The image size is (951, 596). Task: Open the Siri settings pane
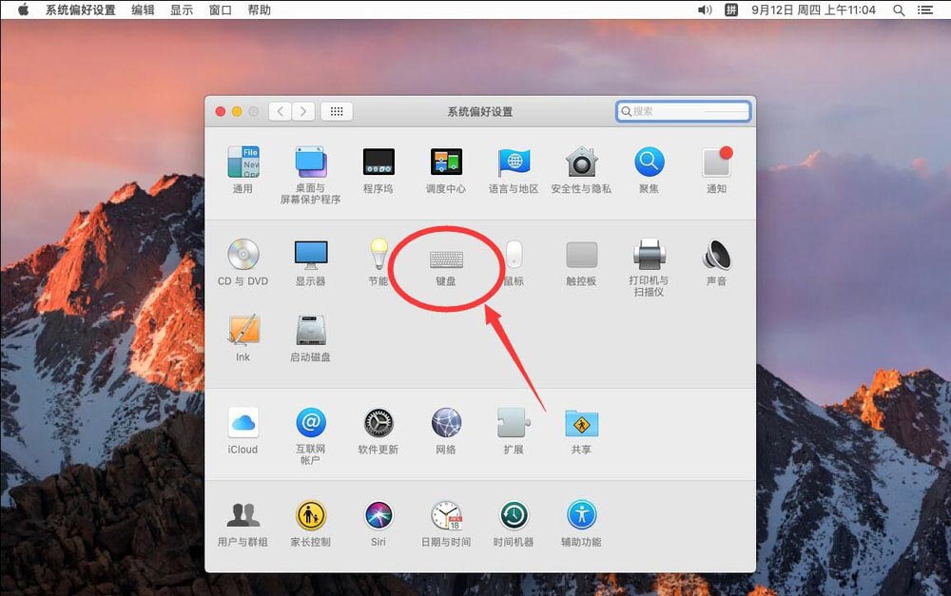[x=378, y=516]
